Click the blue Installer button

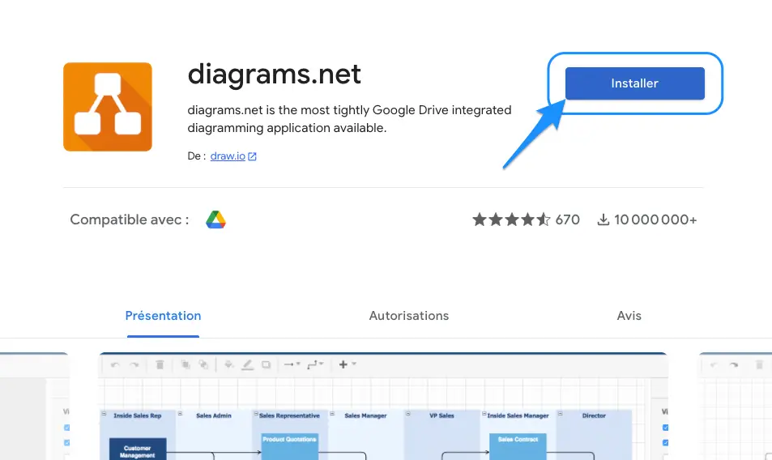634,83
